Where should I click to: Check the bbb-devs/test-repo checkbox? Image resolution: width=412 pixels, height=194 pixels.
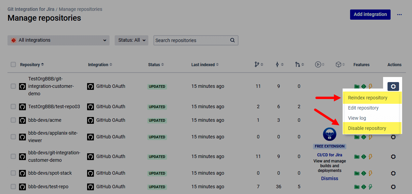13,187
